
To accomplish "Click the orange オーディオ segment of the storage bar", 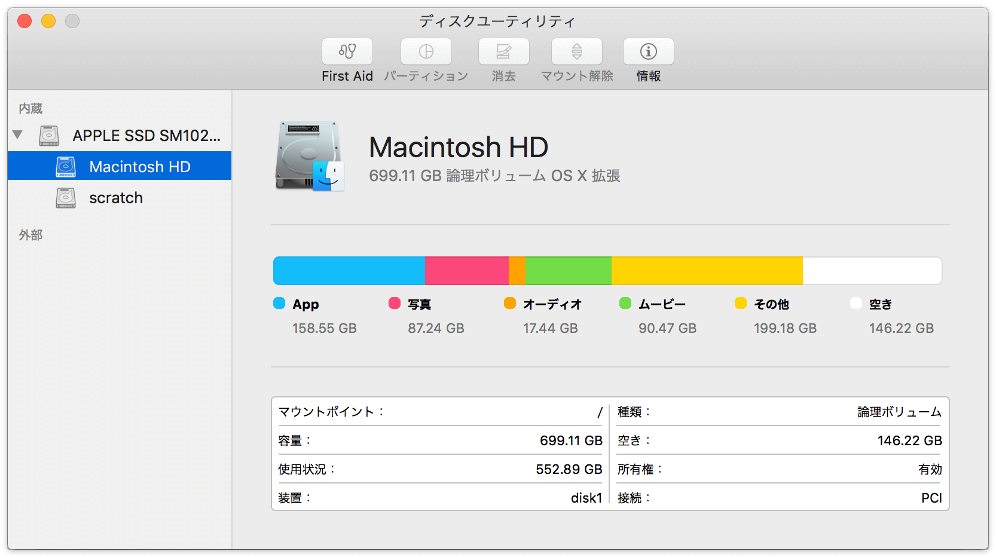I will (517, 271).
